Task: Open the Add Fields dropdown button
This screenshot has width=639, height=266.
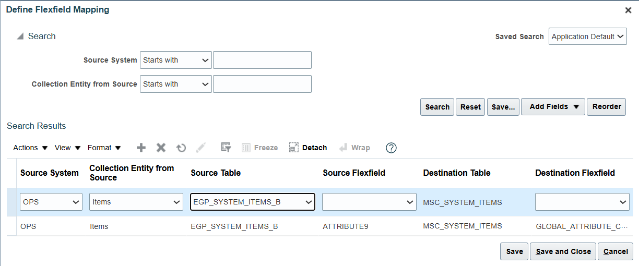Action: (x=553, y=106)
